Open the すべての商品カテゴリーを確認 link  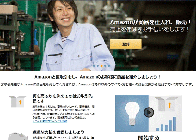click(50, 121)
